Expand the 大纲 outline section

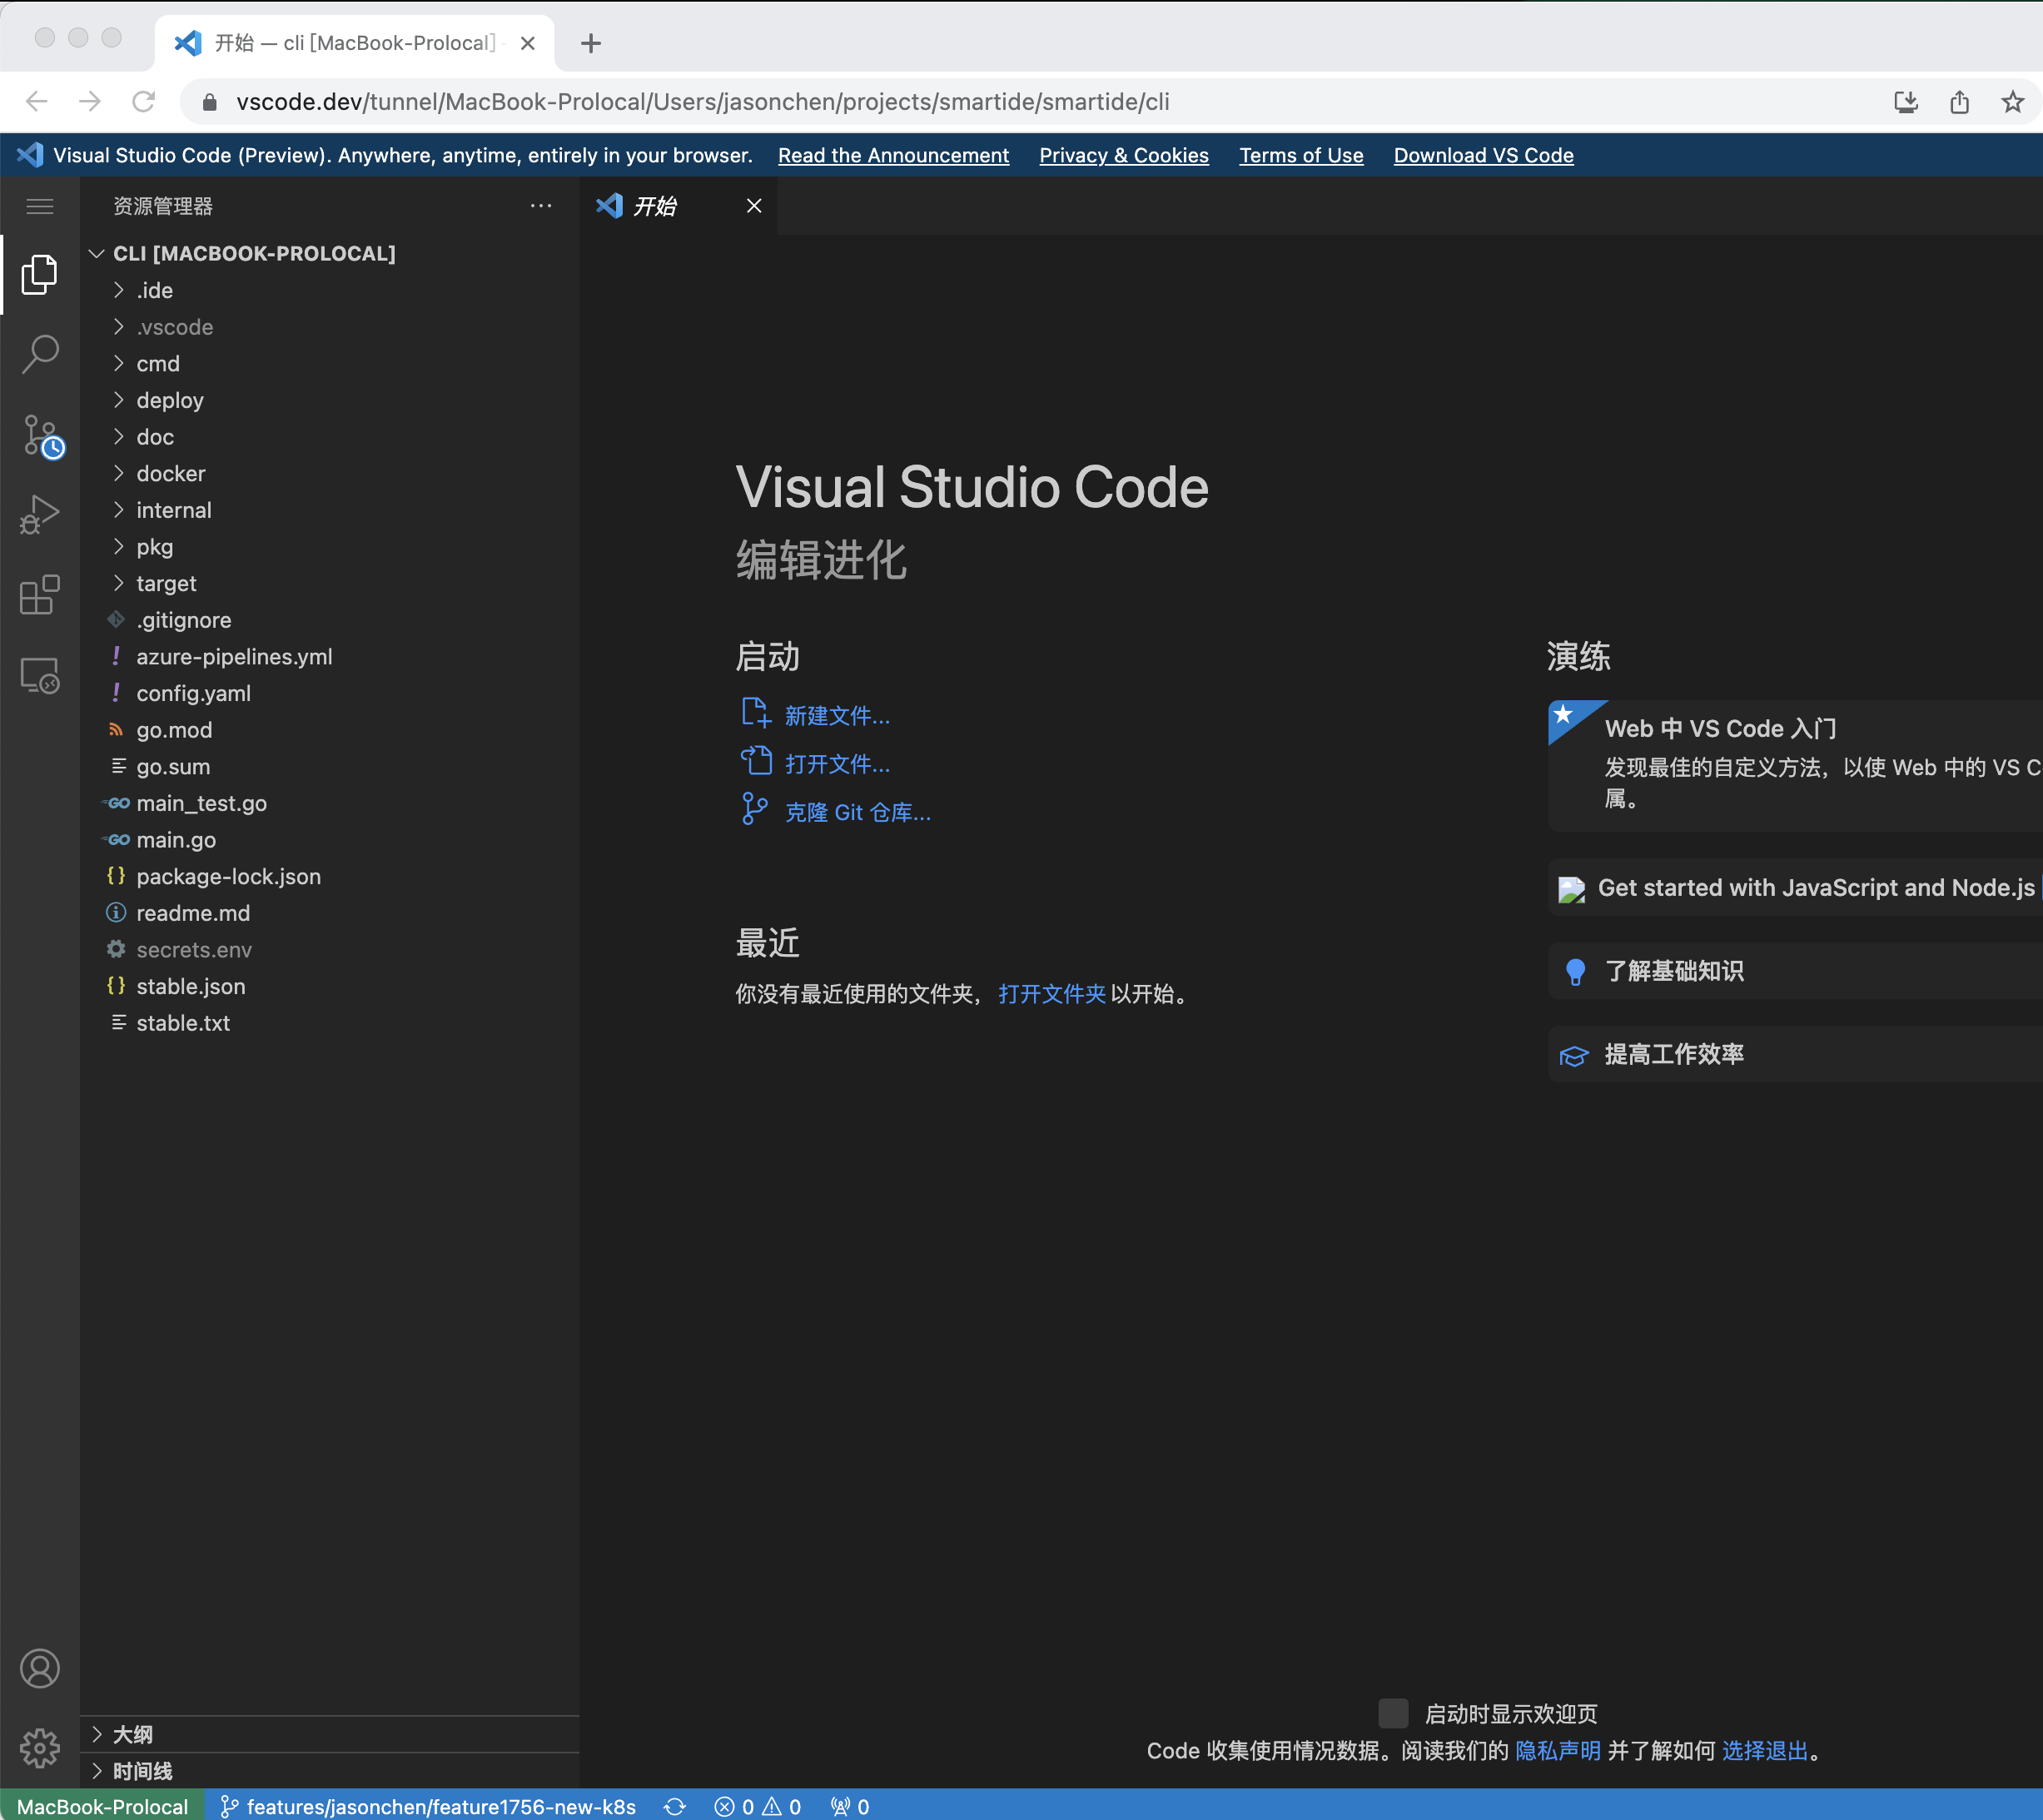click(x=329, y=1734)
